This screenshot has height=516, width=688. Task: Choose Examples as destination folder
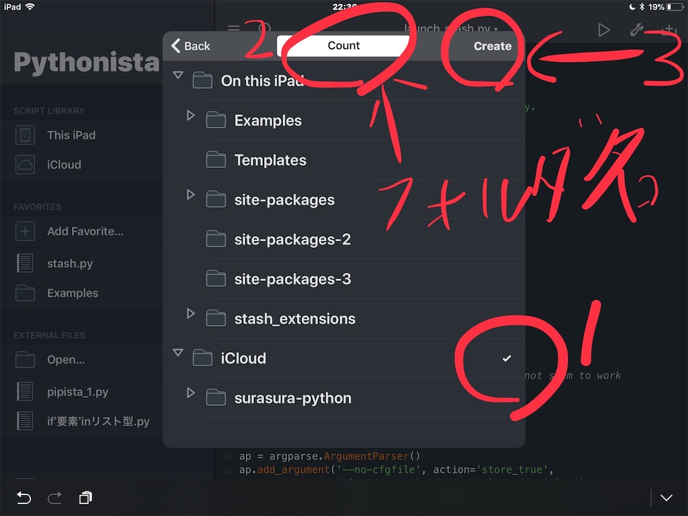click(x=344, y=121)
